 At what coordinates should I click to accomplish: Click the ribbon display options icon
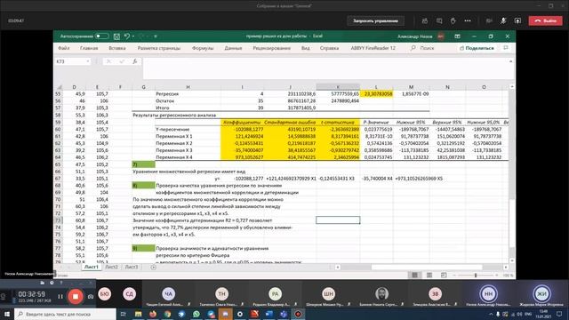457,36
